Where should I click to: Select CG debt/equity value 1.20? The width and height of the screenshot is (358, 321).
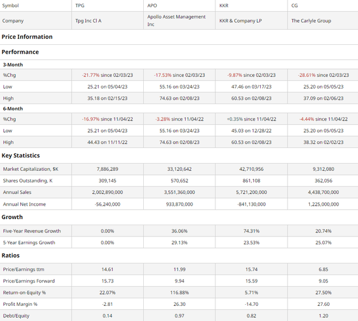323,316
